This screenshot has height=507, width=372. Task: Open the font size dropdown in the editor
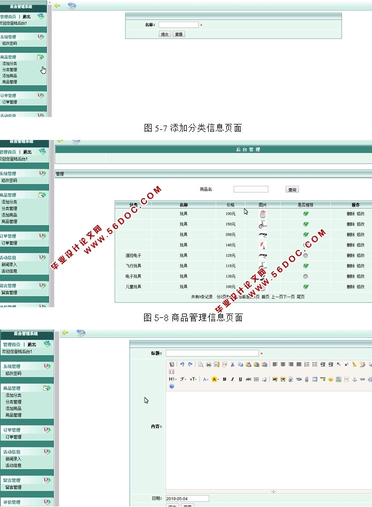pyautogui.click(x=193, y=379)
